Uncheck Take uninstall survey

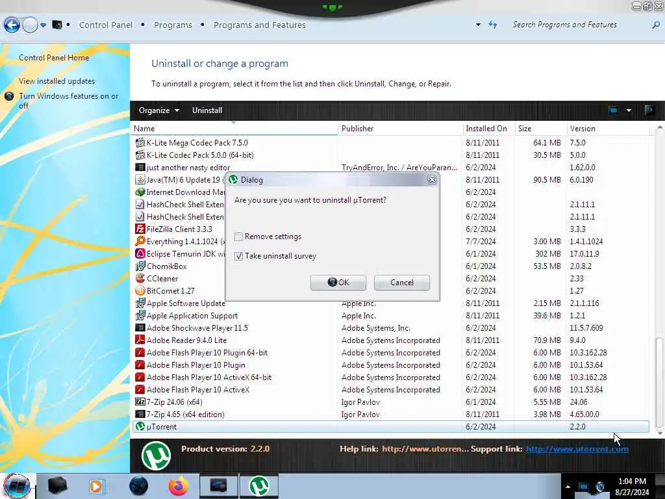pyautogui.click(x=239, y=256)
